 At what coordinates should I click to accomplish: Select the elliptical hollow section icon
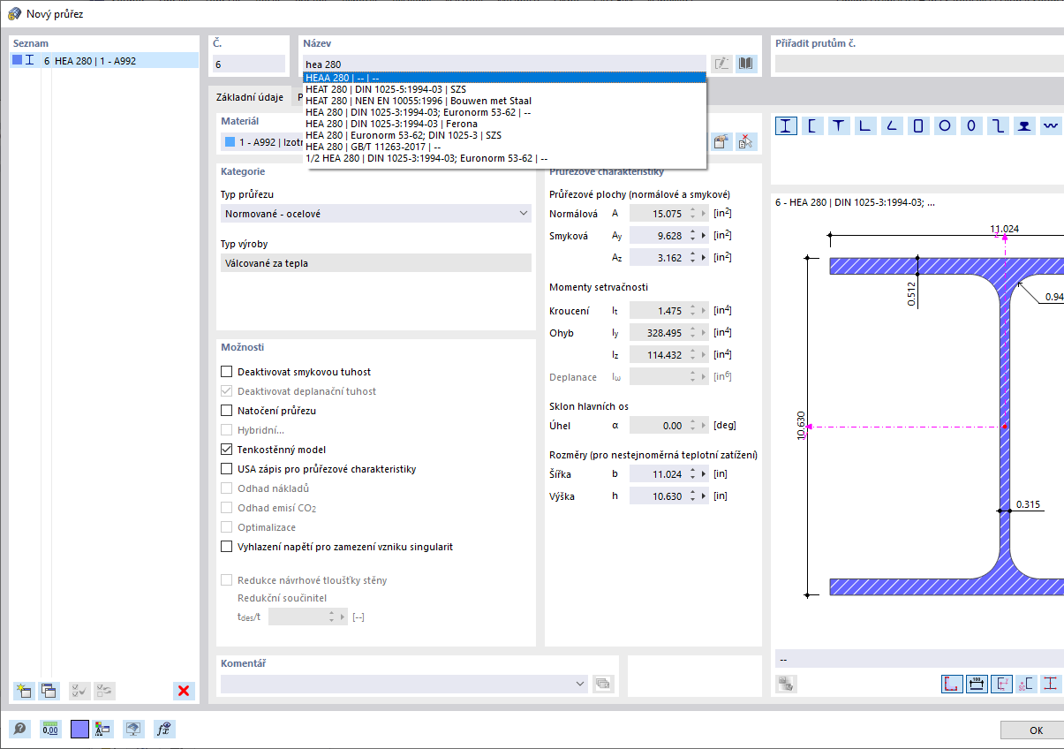(971, 125)
